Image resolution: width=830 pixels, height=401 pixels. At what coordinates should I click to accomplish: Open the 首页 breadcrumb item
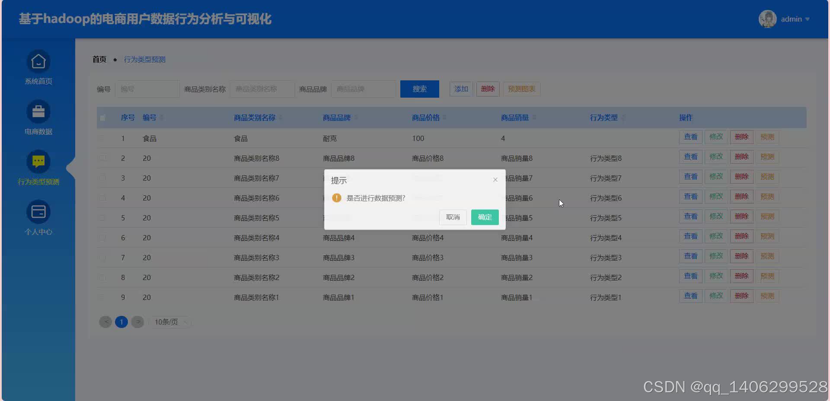[99, 59]
